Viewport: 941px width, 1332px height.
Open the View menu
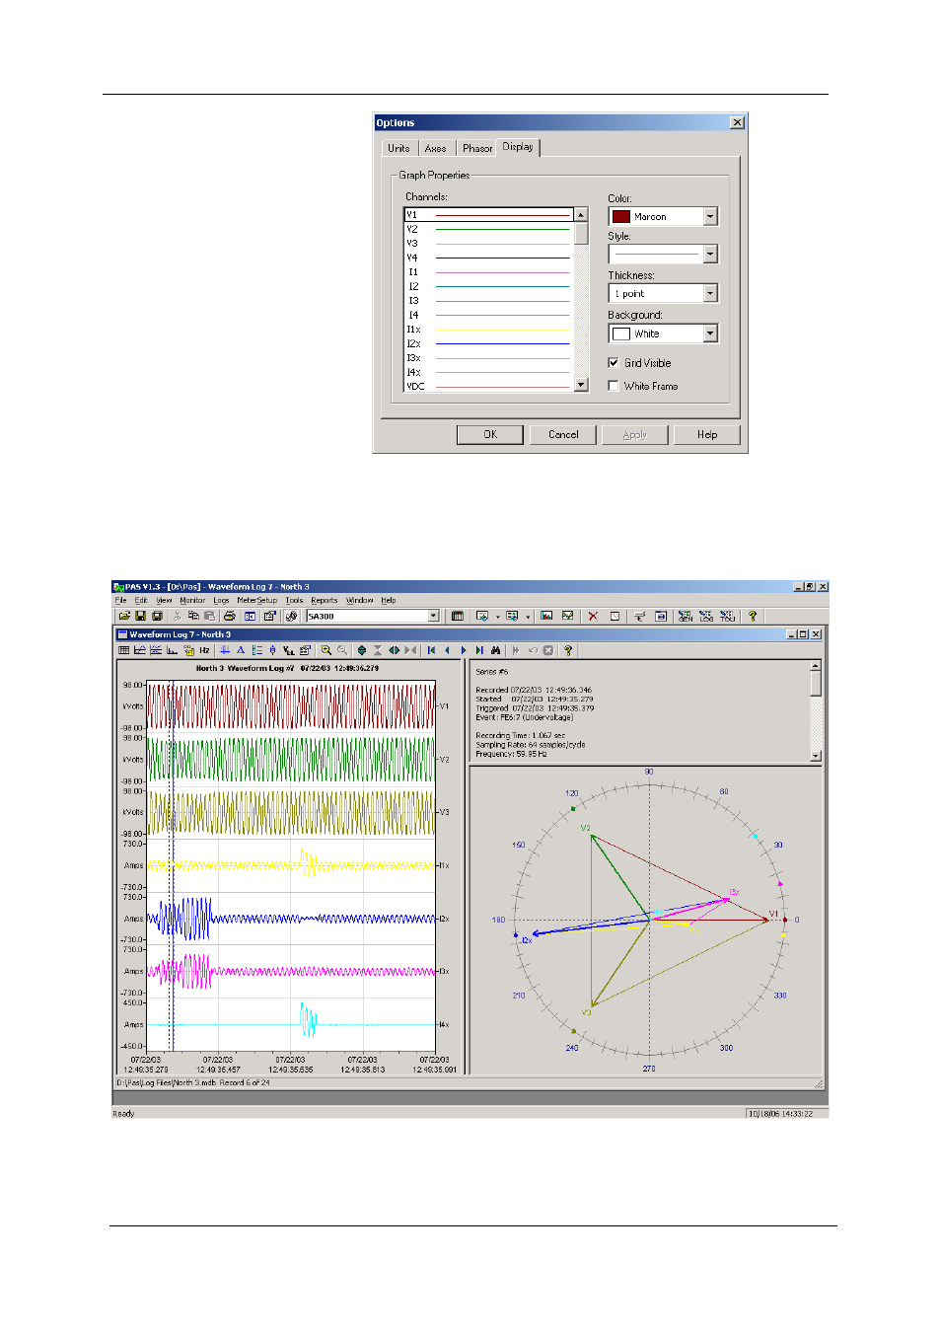coord(164,600)
